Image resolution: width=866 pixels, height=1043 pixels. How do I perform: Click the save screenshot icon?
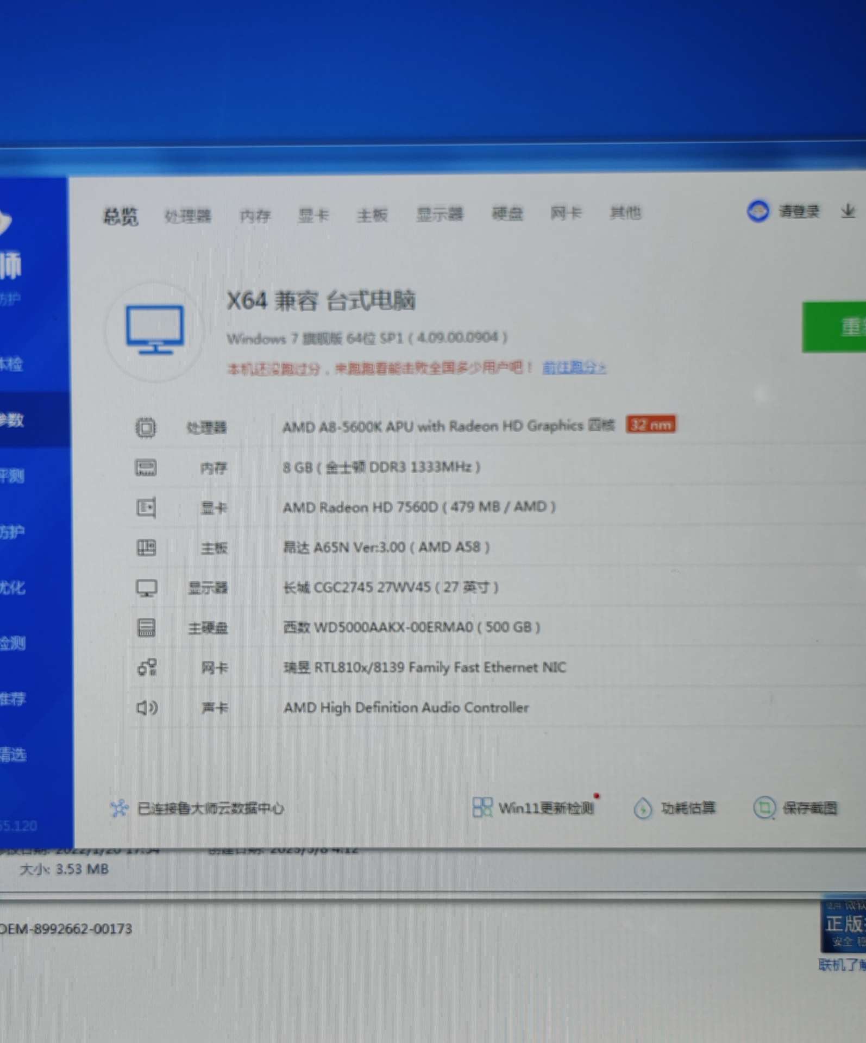click(764, 808)
